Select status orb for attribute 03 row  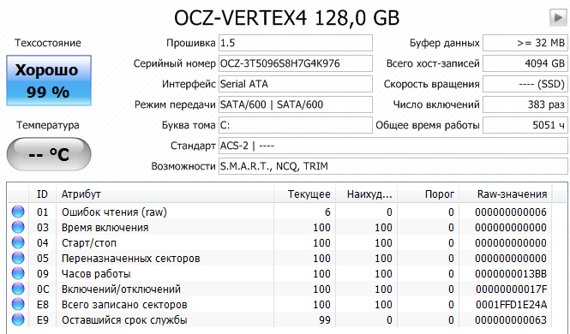click(18, 227)
